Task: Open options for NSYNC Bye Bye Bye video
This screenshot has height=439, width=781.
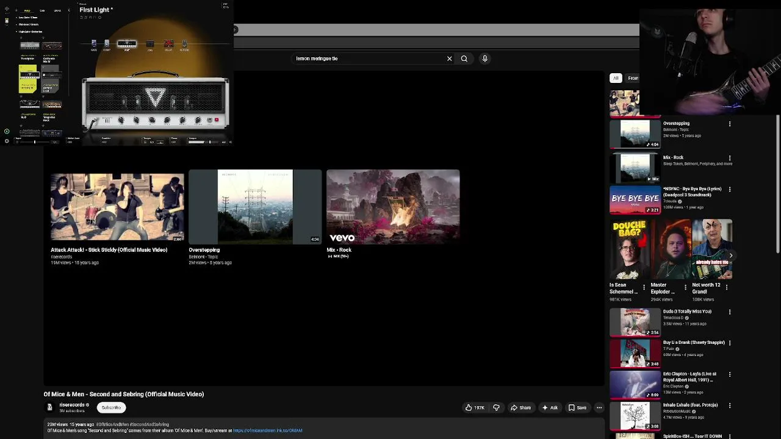Action: 730,190
